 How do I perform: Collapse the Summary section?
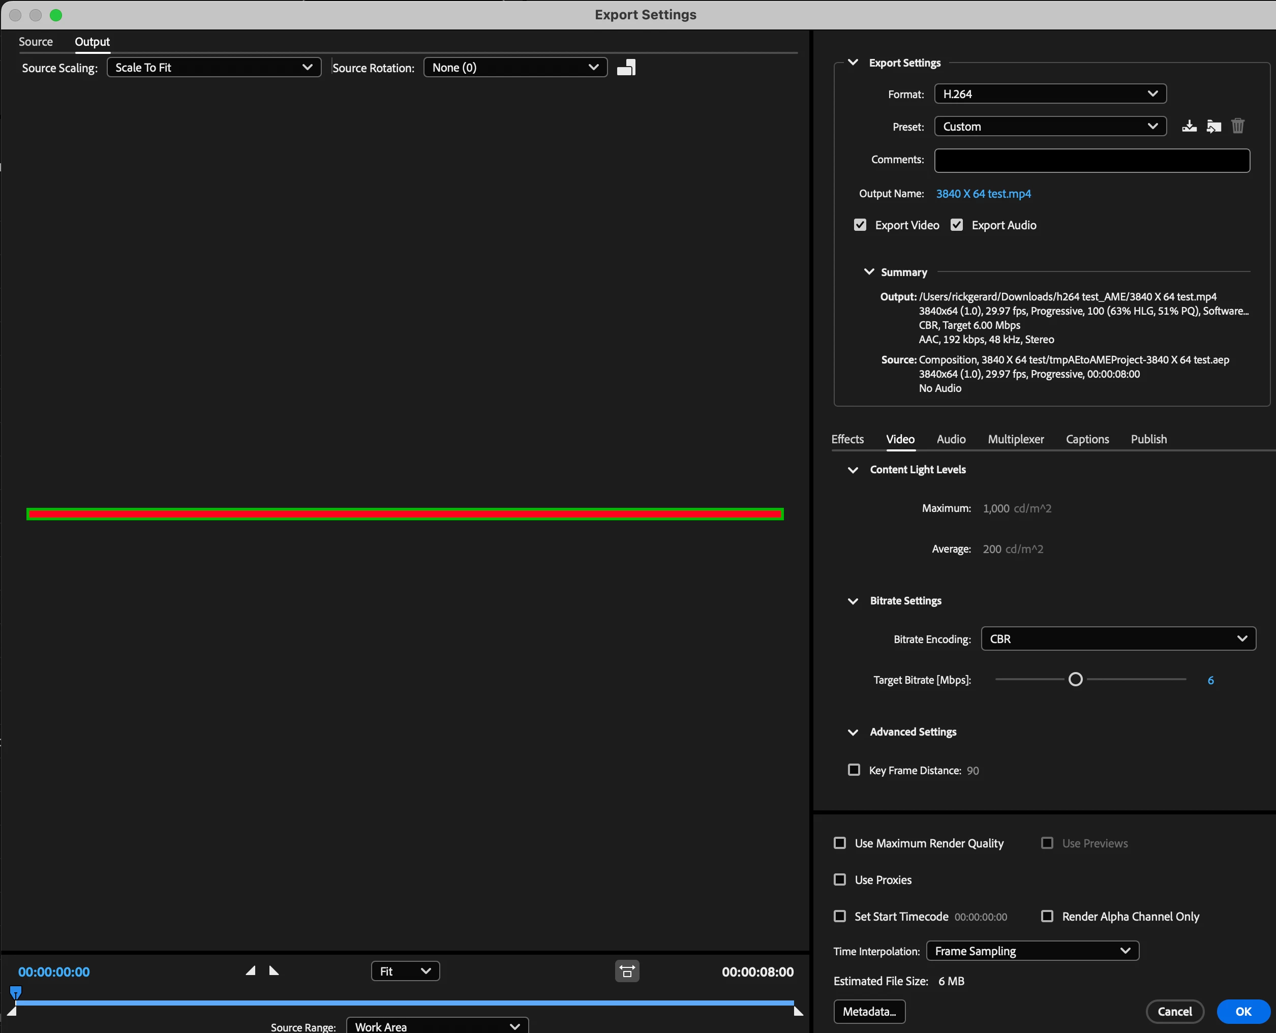click(x=869, y=272)
